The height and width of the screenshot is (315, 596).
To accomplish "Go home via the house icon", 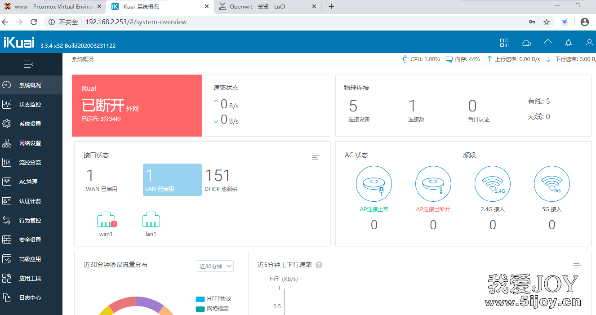I will (x=547, y=43).
